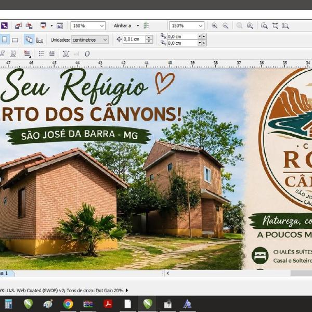
Task: Click the interactive OpenType O icon
Action: coord(87,54)
